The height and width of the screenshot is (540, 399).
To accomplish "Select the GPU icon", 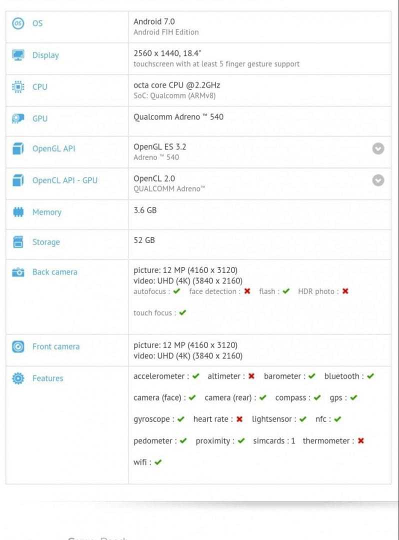I will click(x=18, y=118).
